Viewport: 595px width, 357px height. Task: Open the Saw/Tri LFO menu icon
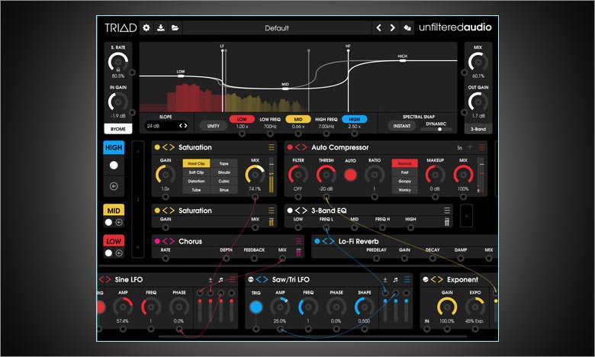pyautogui.click(x=407, y=280)
